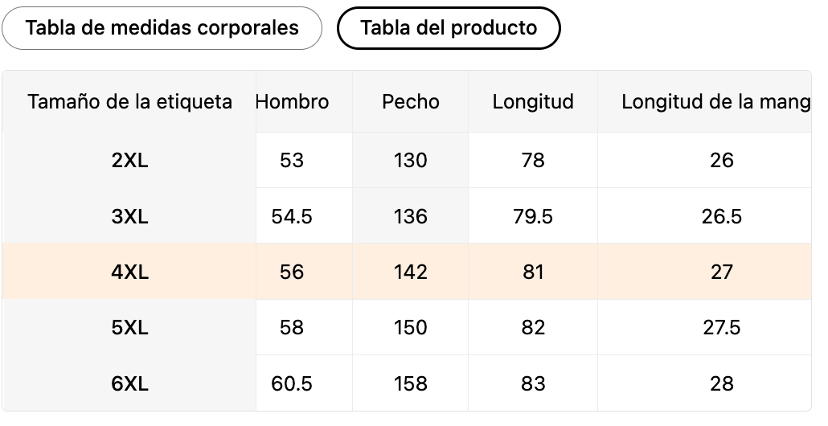The height and width of the screenshot is (426, 828).
Task: Select the 6XL size row label
Action: [129, 383]
